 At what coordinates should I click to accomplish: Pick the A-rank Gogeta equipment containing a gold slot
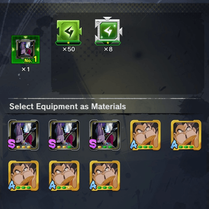[64, 176]
